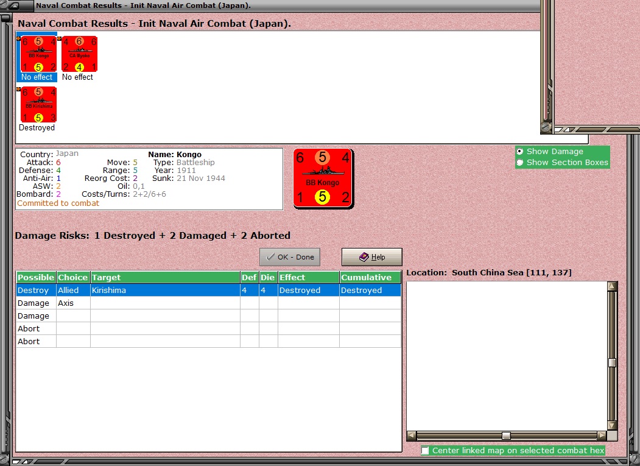The image size is (640, 466).
Task: Click the scroll up arrow of map panel
Action: (x=612, y=286)
